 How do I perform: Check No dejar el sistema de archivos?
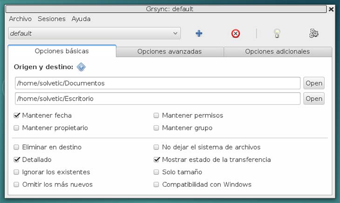click(156, 147)
